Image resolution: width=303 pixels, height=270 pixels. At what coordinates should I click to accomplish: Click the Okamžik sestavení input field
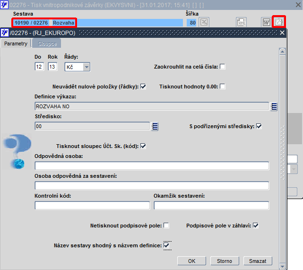coord(211,205)
